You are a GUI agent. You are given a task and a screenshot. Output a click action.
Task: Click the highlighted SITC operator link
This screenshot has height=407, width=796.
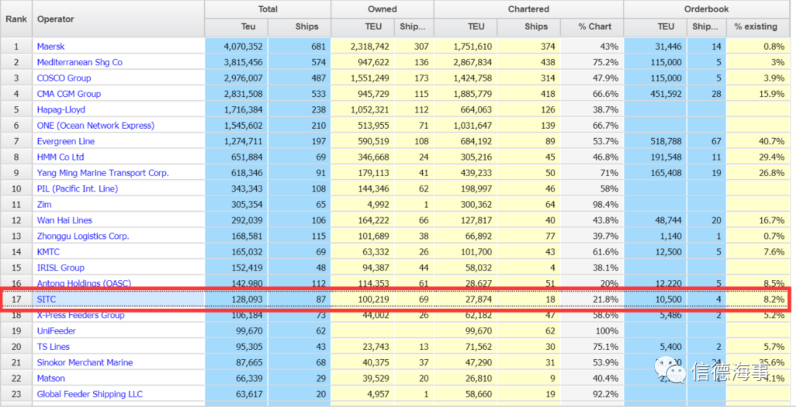[x=47, y=299]
